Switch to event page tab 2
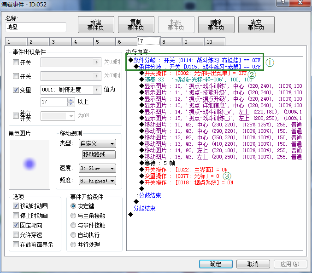This screenshot has width=312, height=273. [38, 42]
